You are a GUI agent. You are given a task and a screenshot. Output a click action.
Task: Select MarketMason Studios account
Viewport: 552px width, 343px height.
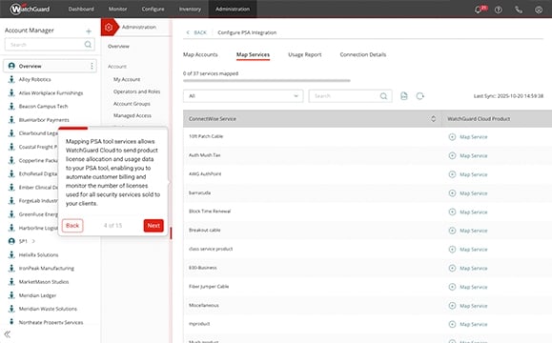[x=44, y=282]
